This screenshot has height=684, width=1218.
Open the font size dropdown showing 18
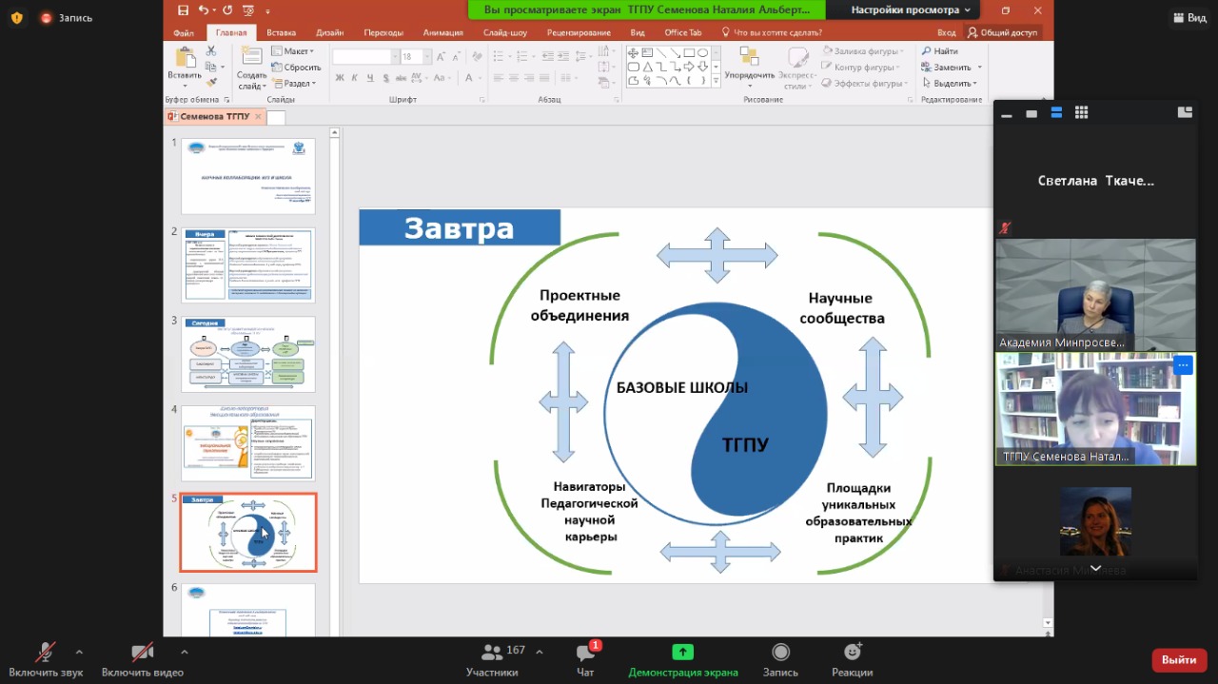pyautogui.click(x=428, y=57)
